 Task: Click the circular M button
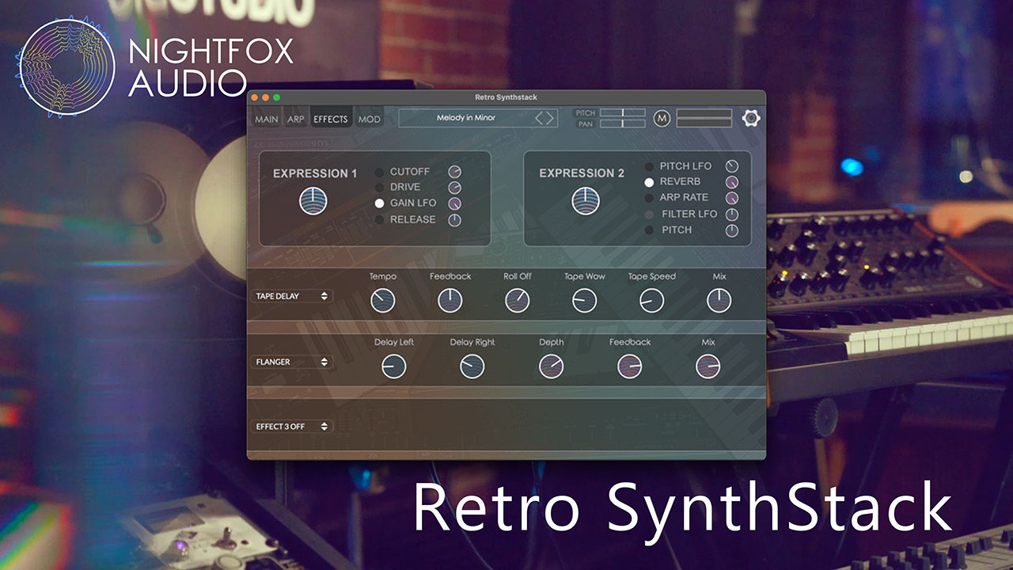(662, 119)
